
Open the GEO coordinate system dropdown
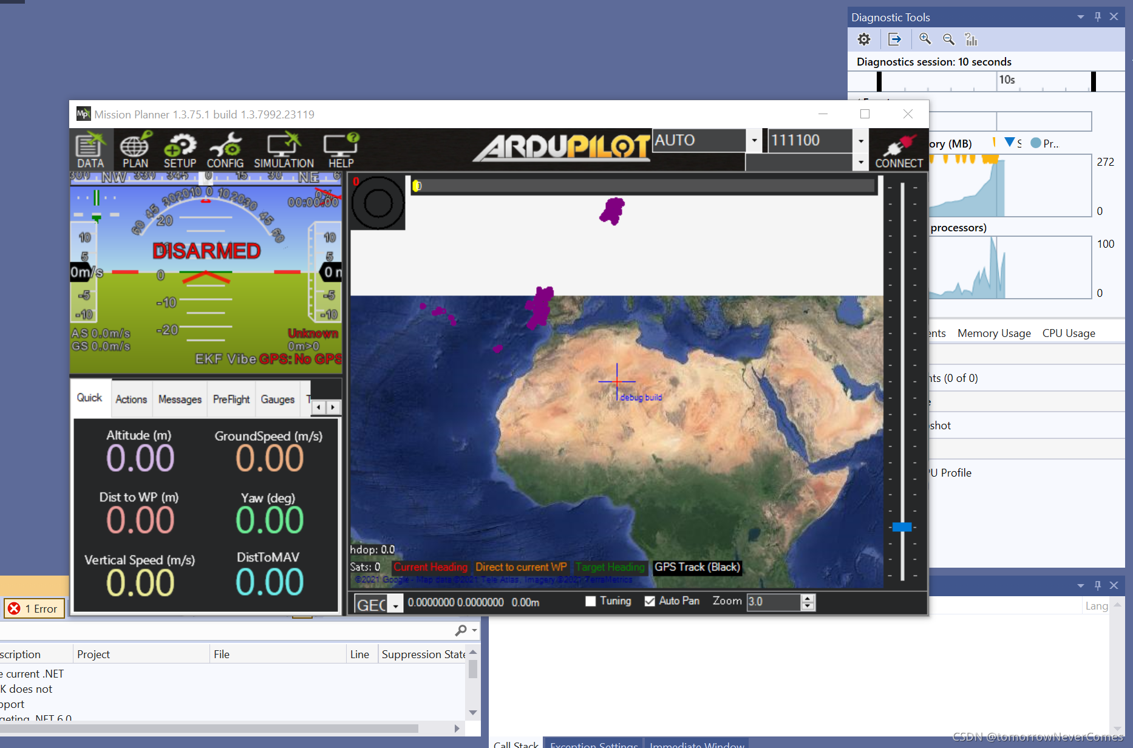pyautogui.click(x=395, y=605)
